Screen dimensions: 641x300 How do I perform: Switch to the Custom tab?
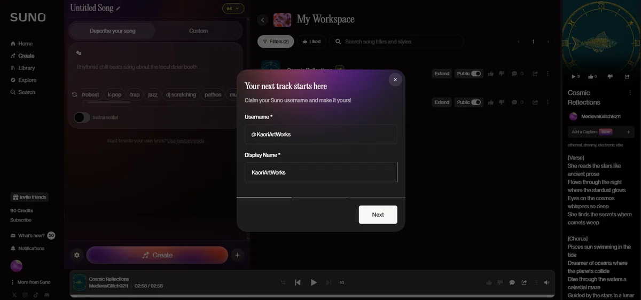(198, 31)
